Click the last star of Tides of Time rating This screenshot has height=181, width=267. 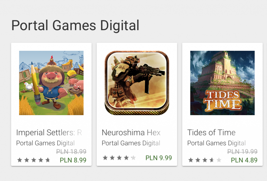(x=219, y=160)
